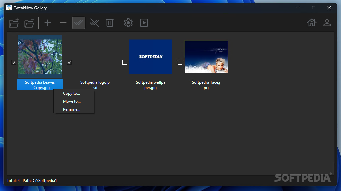Click the remove folder icon
341x191 pixels.
(x=29, y=23)
